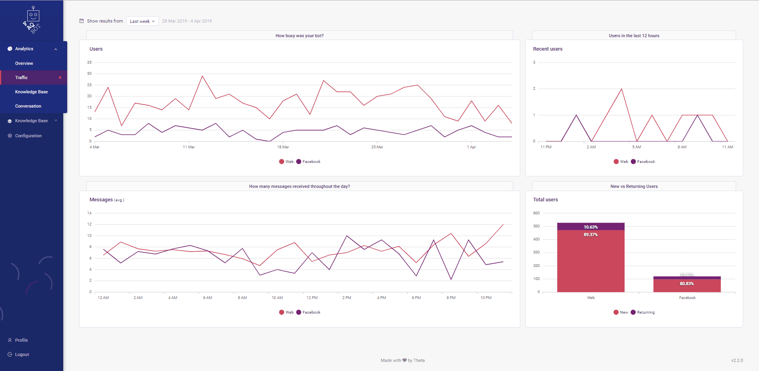Image resolution: width=759 pixels, height=371 pixels.
Task: Toggle New series in Total users legend
Action: coord(621,312)
